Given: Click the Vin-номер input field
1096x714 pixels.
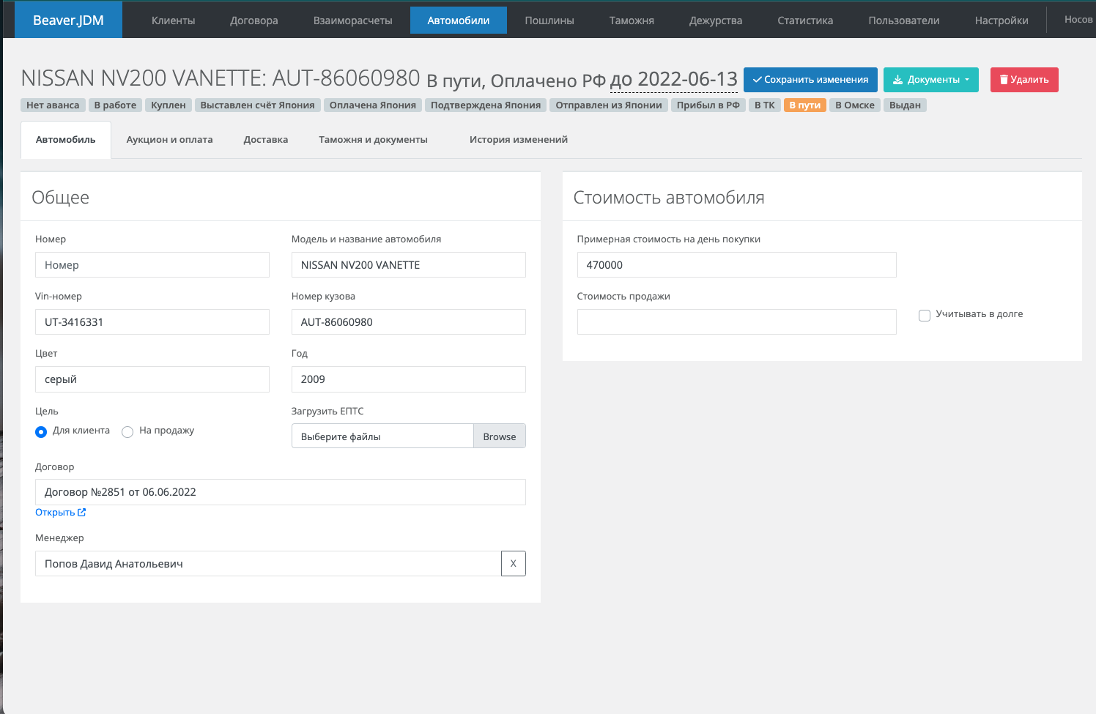Looking at the screenshot, I should tap(152, 322).
